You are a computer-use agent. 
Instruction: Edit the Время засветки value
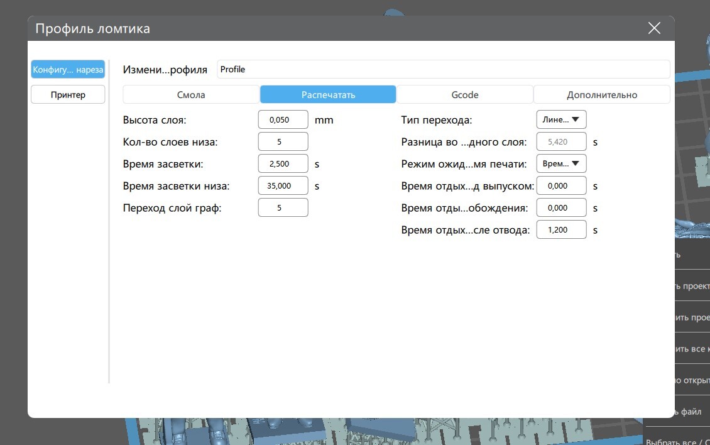click(283, 163)
